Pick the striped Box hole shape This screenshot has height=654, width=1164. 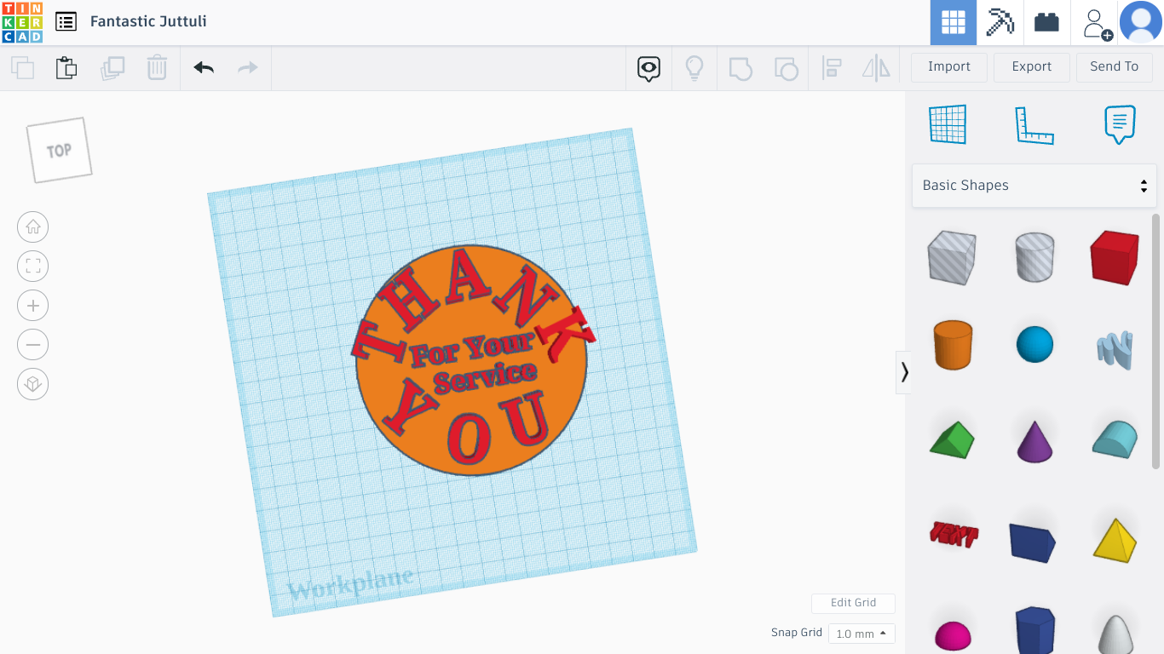click(951, 256)
